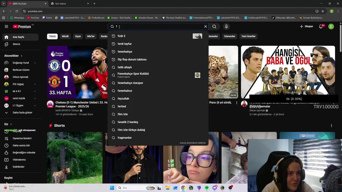Open the Berkcan Güven subscription
Viewport: 342px width, 192px height.
tap(20, 70)
